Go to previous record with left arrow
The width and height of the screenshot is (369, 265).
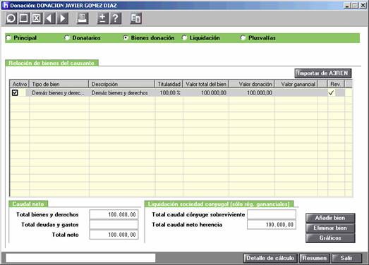point(49,18)
